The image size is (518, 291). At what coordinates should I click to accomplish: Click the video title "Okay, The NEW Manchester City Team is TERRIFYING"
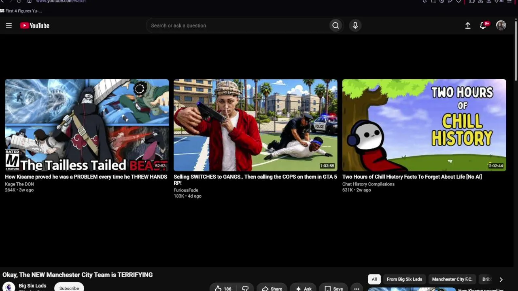78,275
